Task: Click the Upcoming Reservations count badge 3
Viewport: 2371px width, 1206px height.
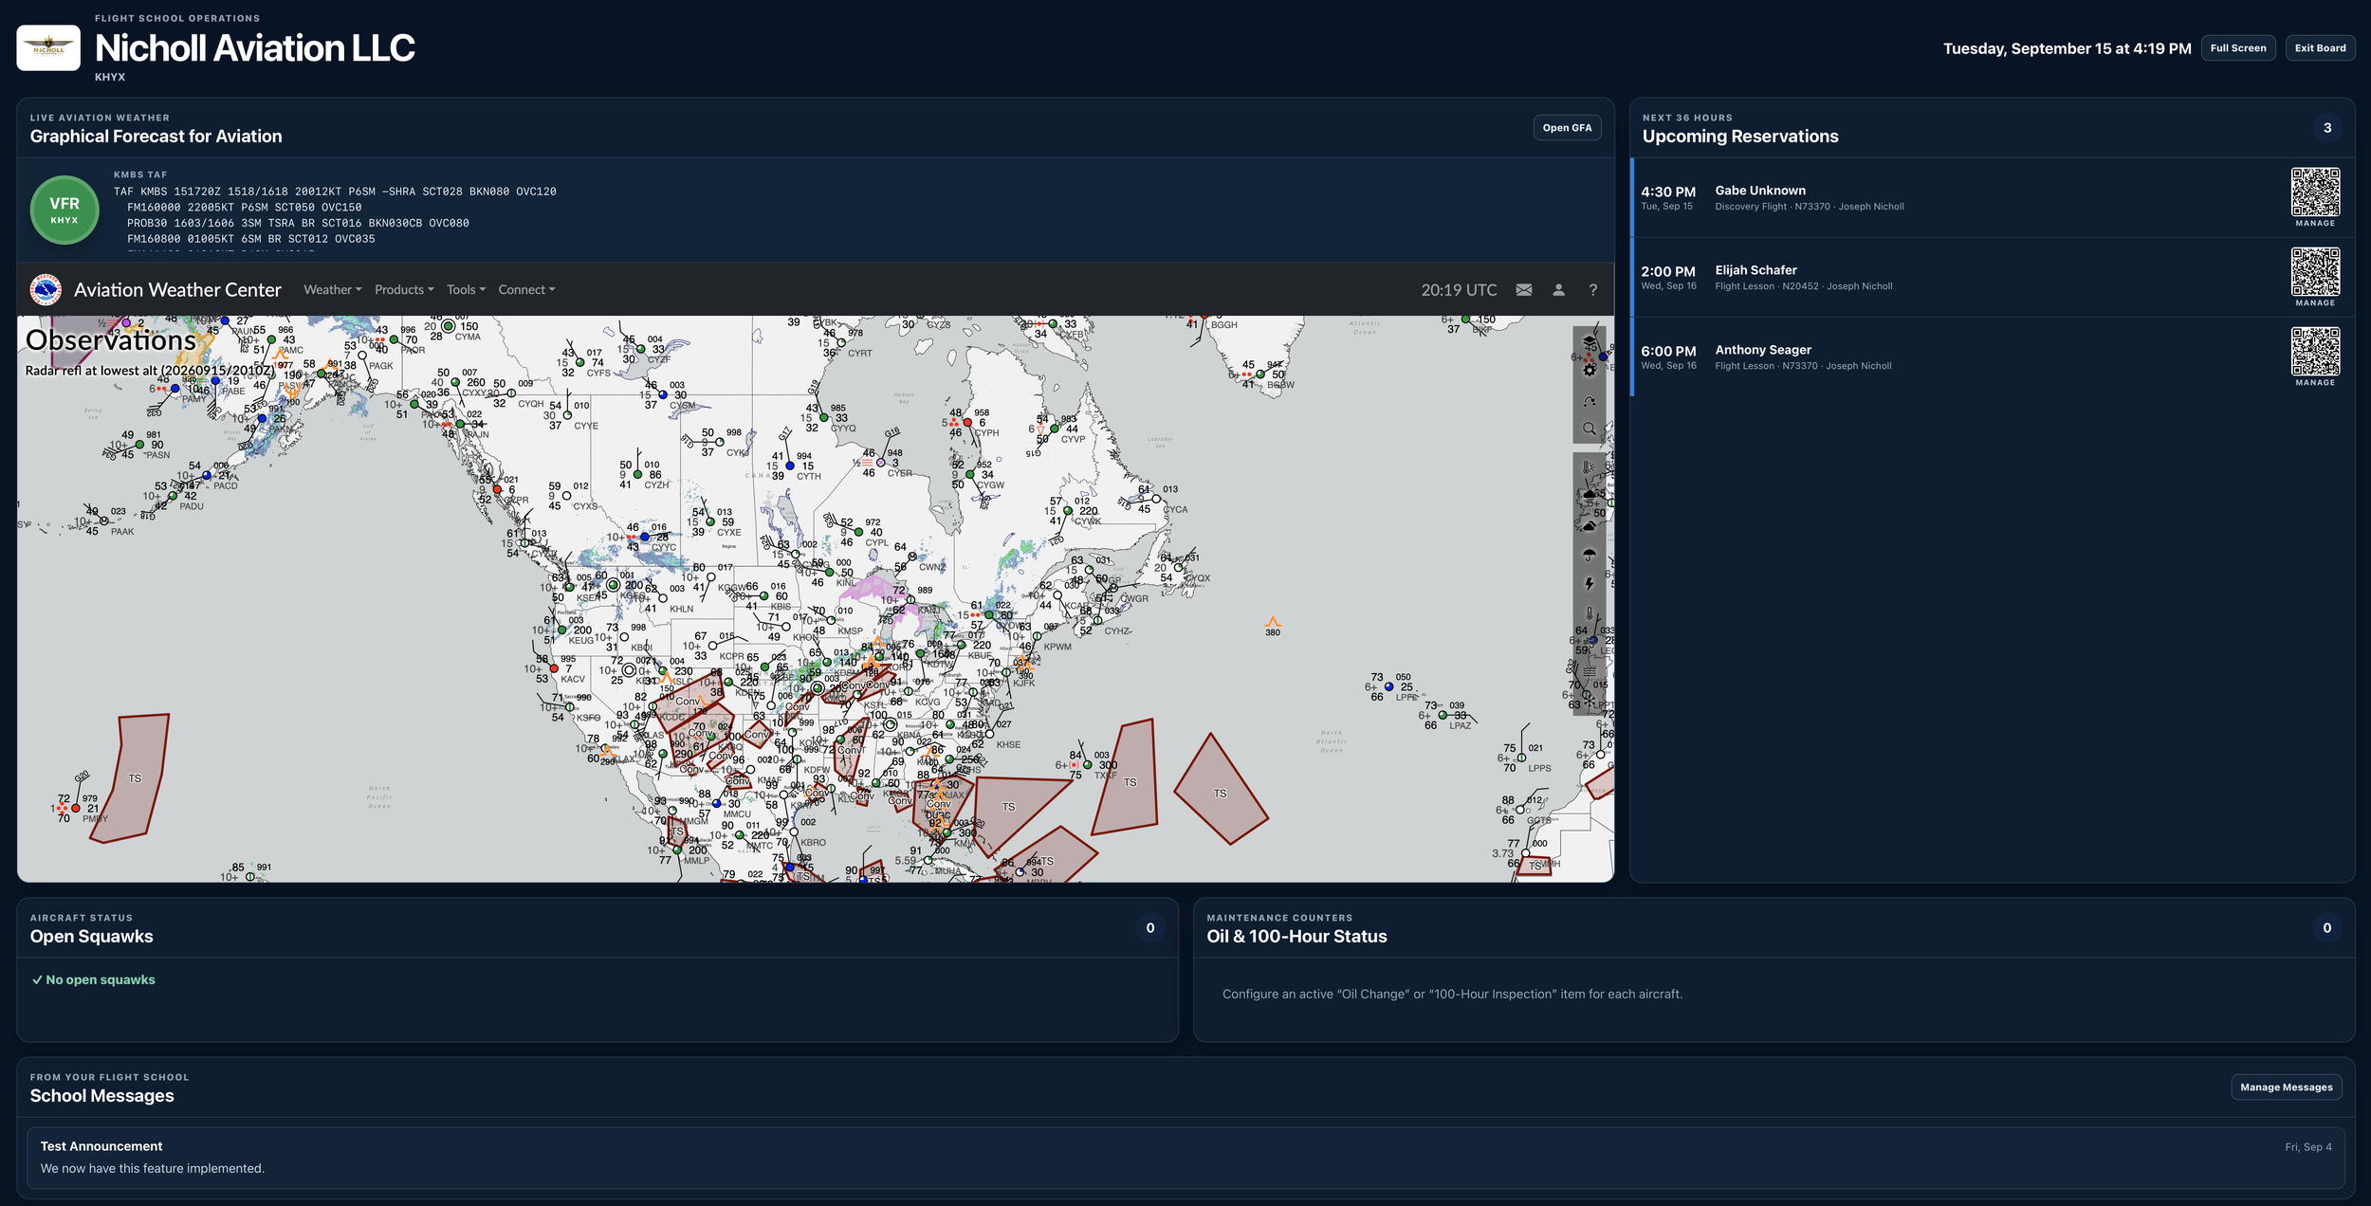Action: click(x=2326, y=128)
